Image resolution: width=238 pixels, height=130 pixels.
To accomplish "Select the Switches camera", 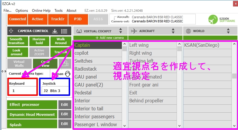I will coord(98,61).
